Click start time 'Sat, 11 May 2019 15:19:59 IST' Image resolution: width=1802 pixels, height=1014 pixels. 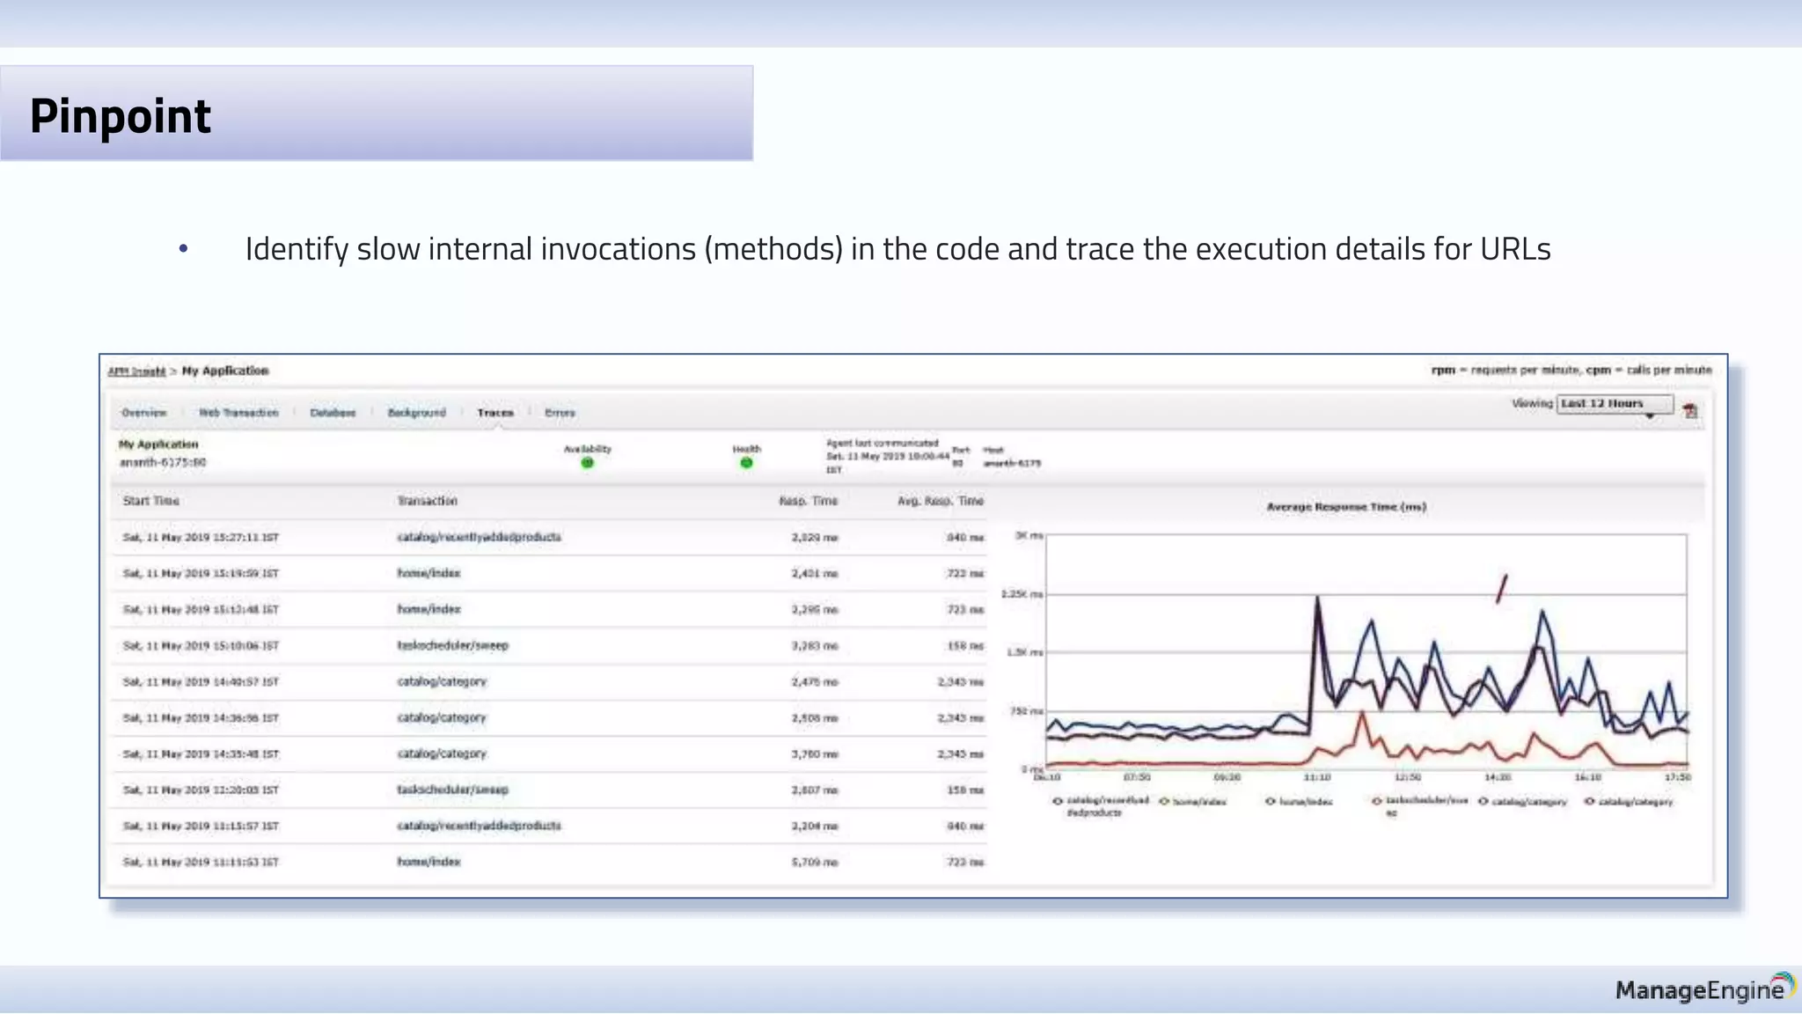click(201, 573)
